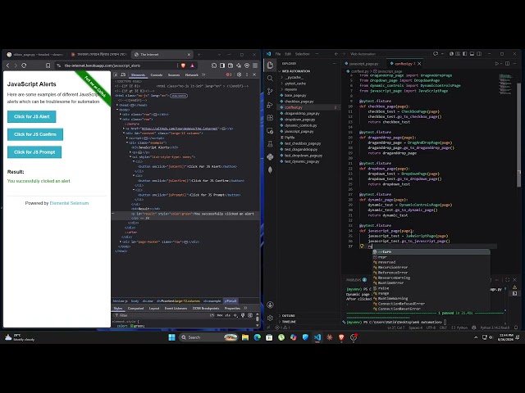Toggle the .cls element classes button in Styles
The height and width of the screenshot is (393, 525).
tap(228, 315)
